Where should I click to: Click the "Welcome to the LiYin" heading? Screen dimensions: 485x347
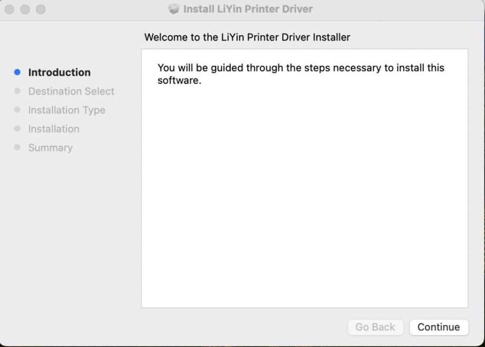click(x=247, y=37)
